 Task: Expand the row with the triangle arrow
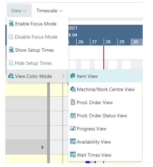tap(43, 147)
